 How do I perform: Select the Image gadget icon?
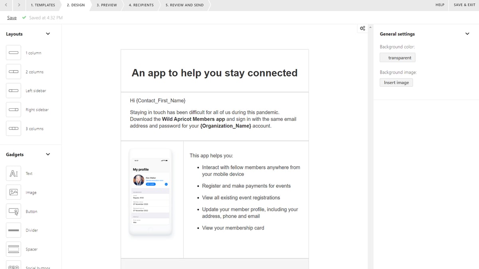pyautogui.click(x=14, y=192)
